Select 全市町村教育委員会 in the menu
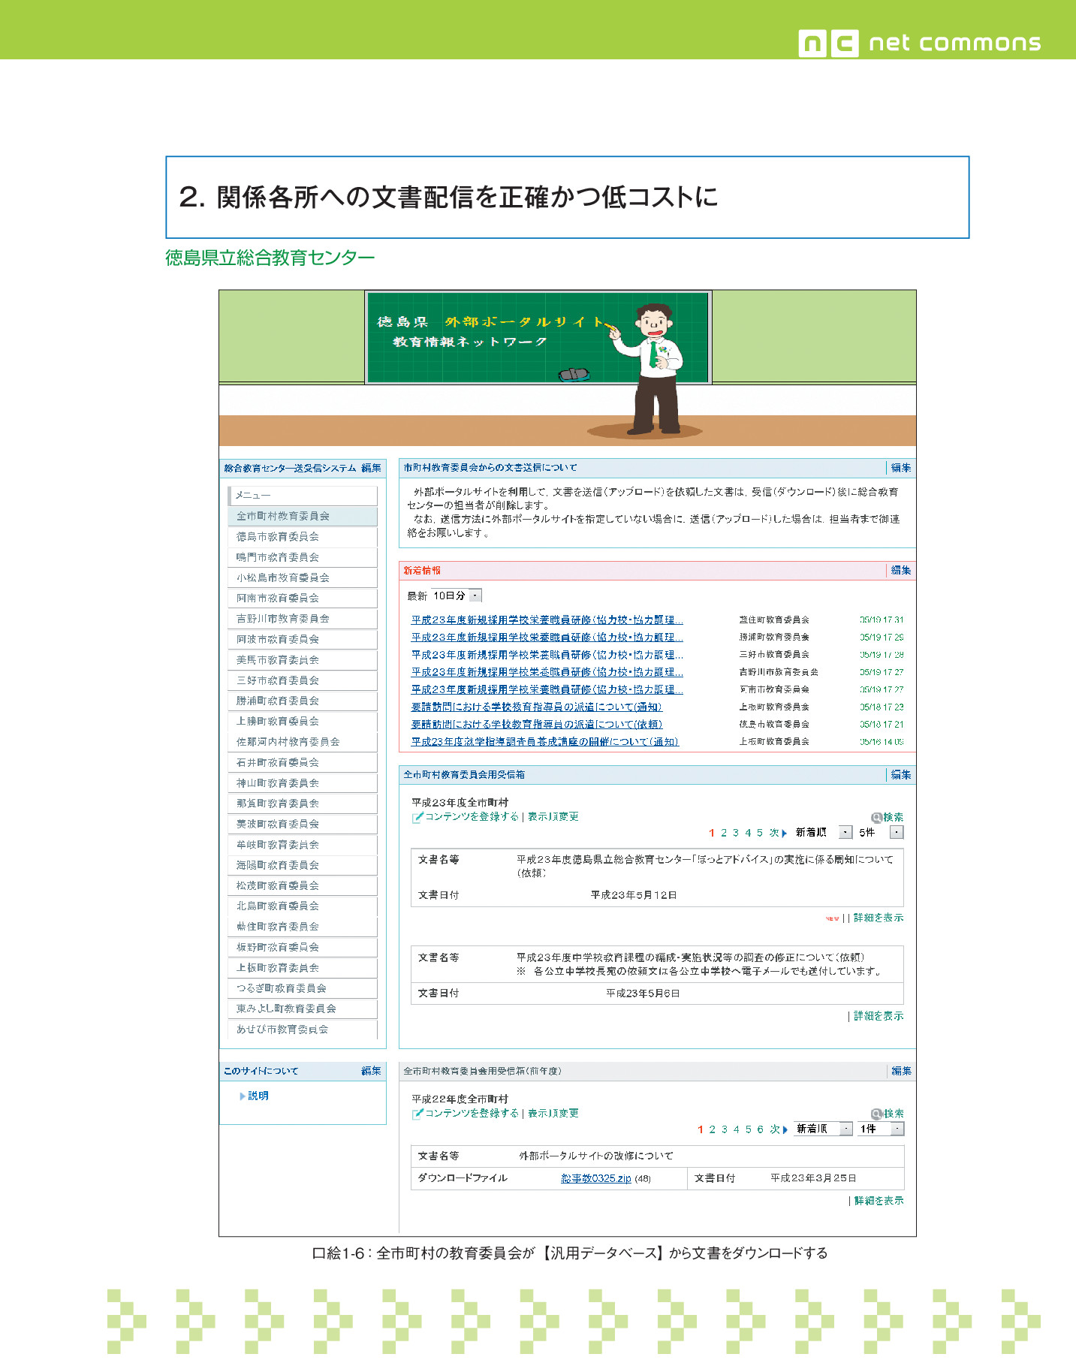Screen dimensions: 1076x1372 303,516
